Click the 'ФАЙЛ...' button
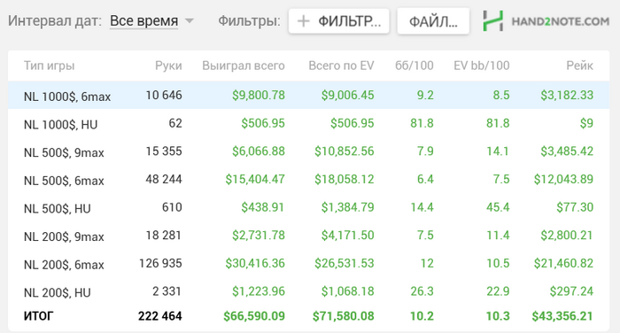Screen dimensions: 620x333 433,21
